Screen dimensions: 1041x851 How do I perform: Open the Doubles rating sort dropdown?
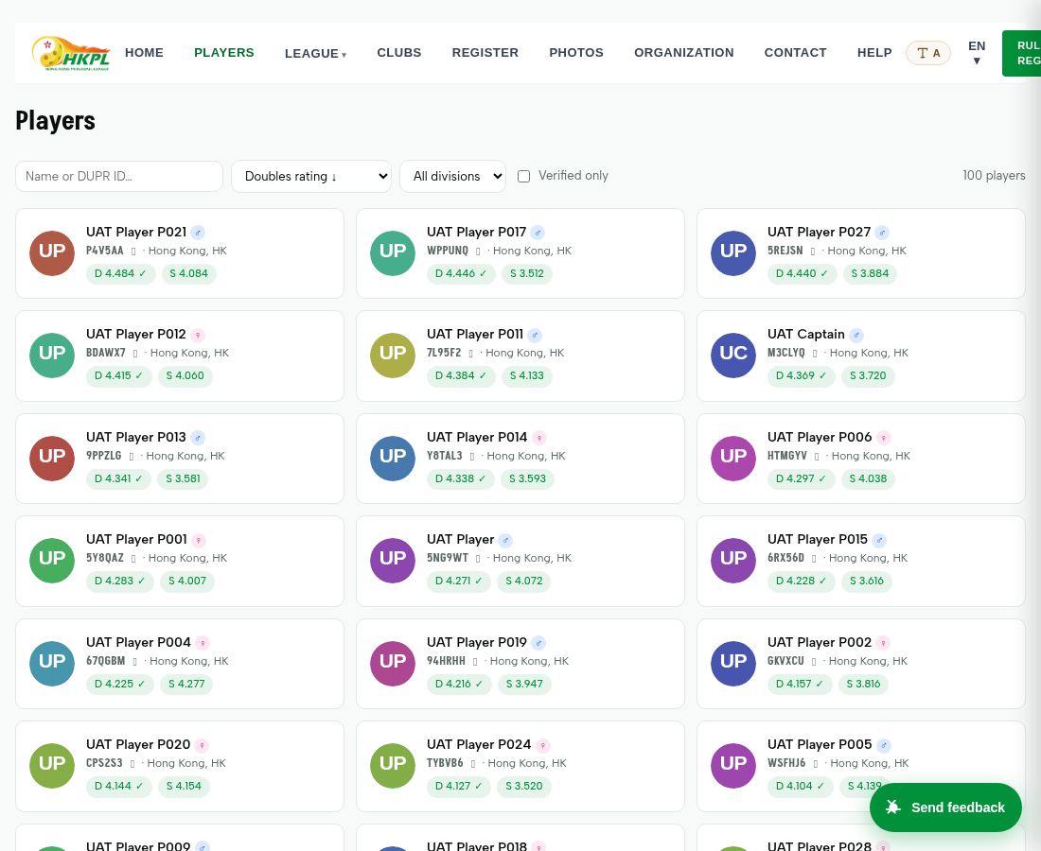[x=311, y=177]
